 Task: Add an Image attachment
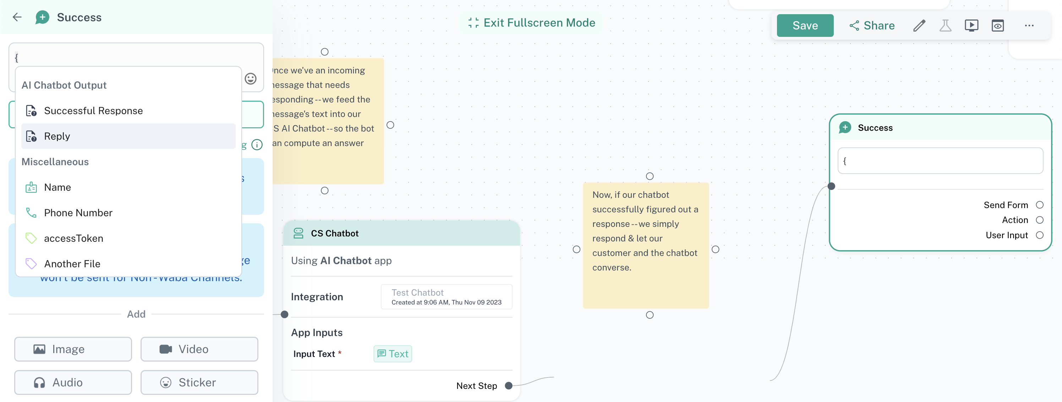(x=73, y=349)
